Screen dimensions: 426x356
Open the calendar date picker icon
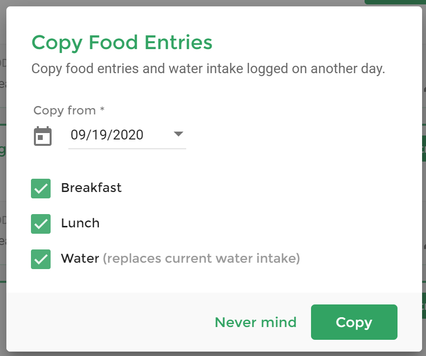pos(43,136)
